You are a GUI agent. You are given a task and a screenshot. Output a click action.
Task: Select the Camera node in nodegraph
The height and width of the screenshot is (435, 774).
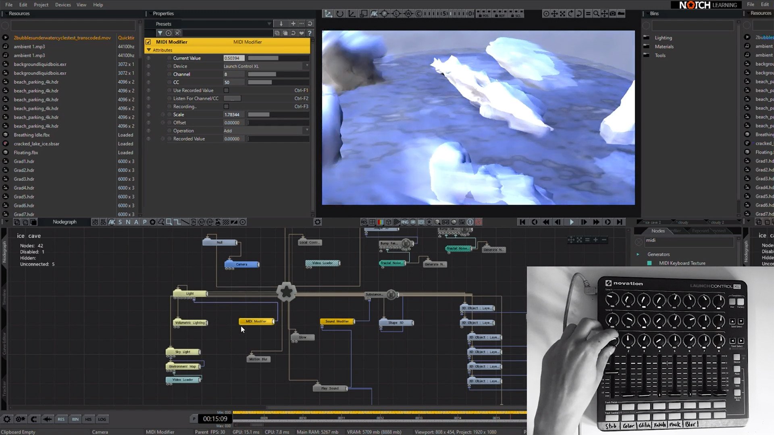[x=242, y=264]
